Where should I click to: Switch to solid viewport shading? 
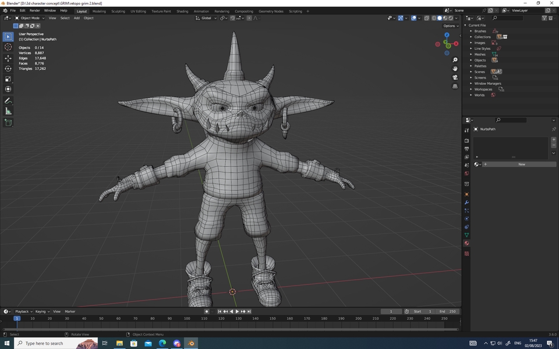(x=440, y=18)
